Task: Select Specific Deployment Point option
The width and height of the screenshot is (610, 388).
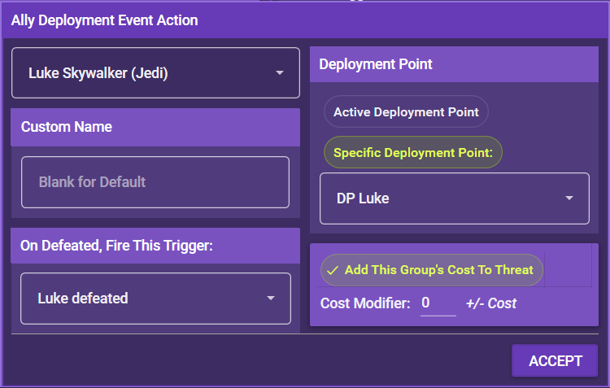Action: click(413, 152)
